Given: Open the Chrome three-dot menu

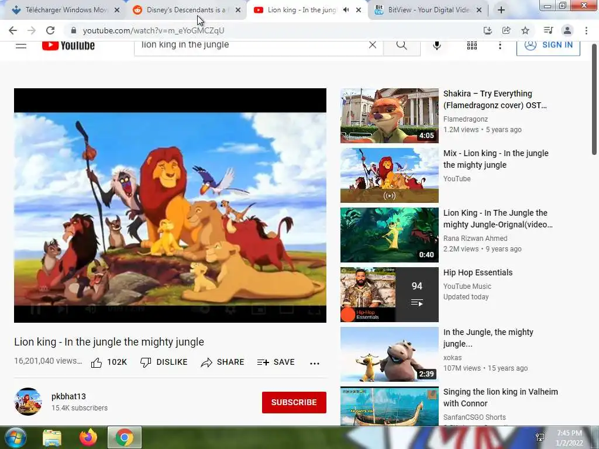Looking at the screenshot, I should 586,30.
